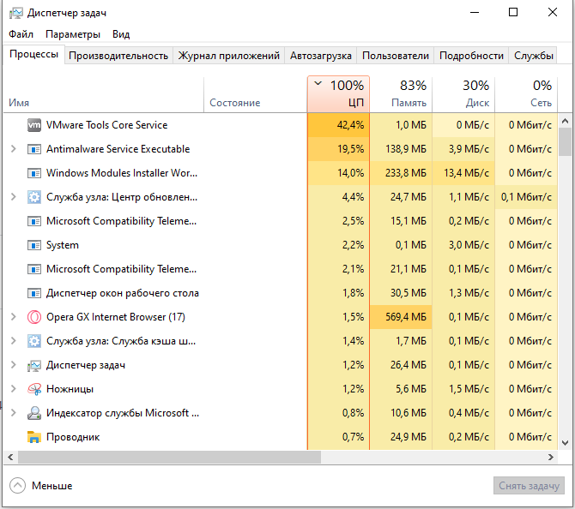Select the Процессы tab
Image resolution: width=575 pixels, height=509 pixels.
[33, 54]
